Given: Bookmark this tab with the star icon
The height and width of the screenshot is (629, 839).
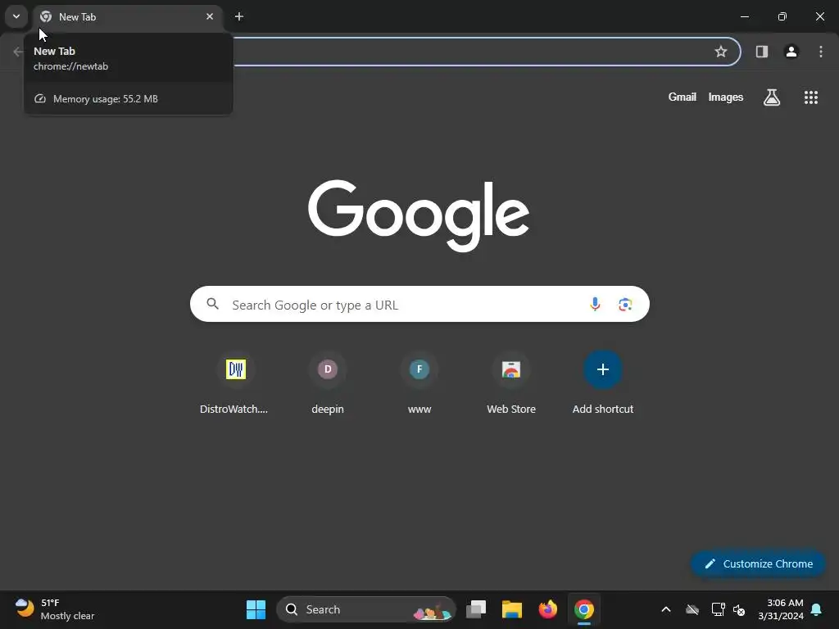Looking at the screenshot, I should coord(721,52).
